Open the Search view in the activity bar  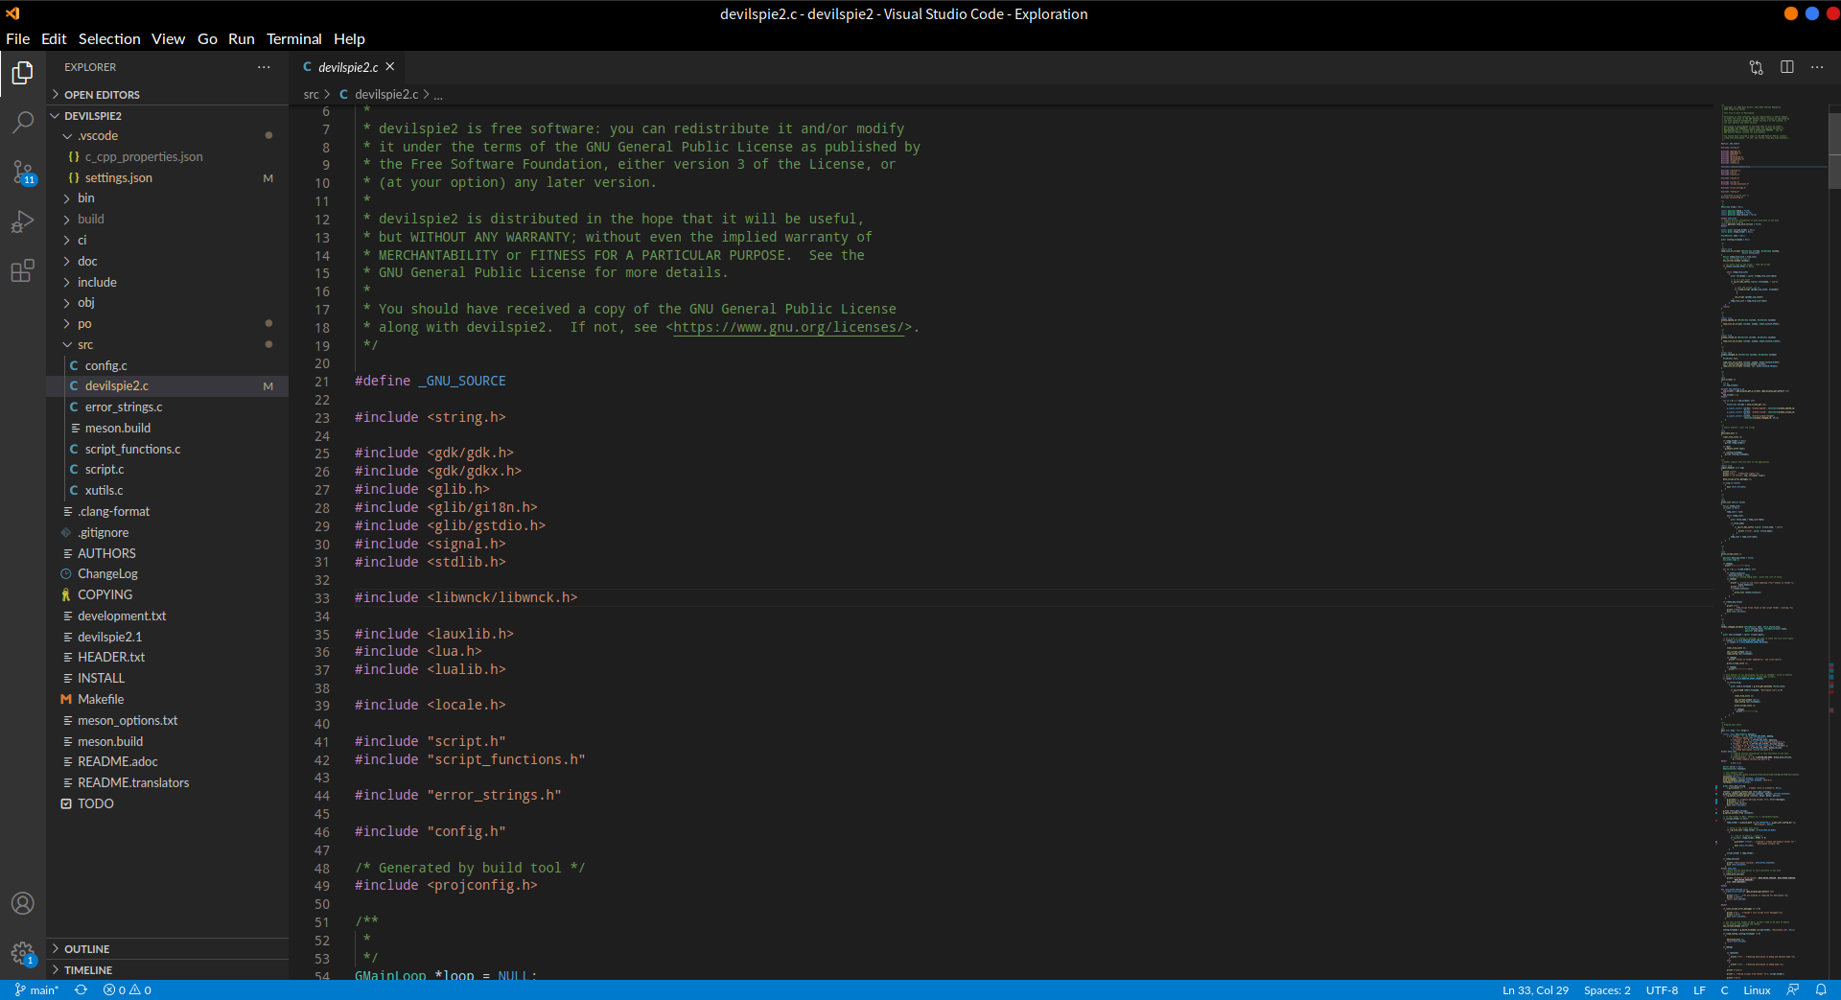coord(23,123)
